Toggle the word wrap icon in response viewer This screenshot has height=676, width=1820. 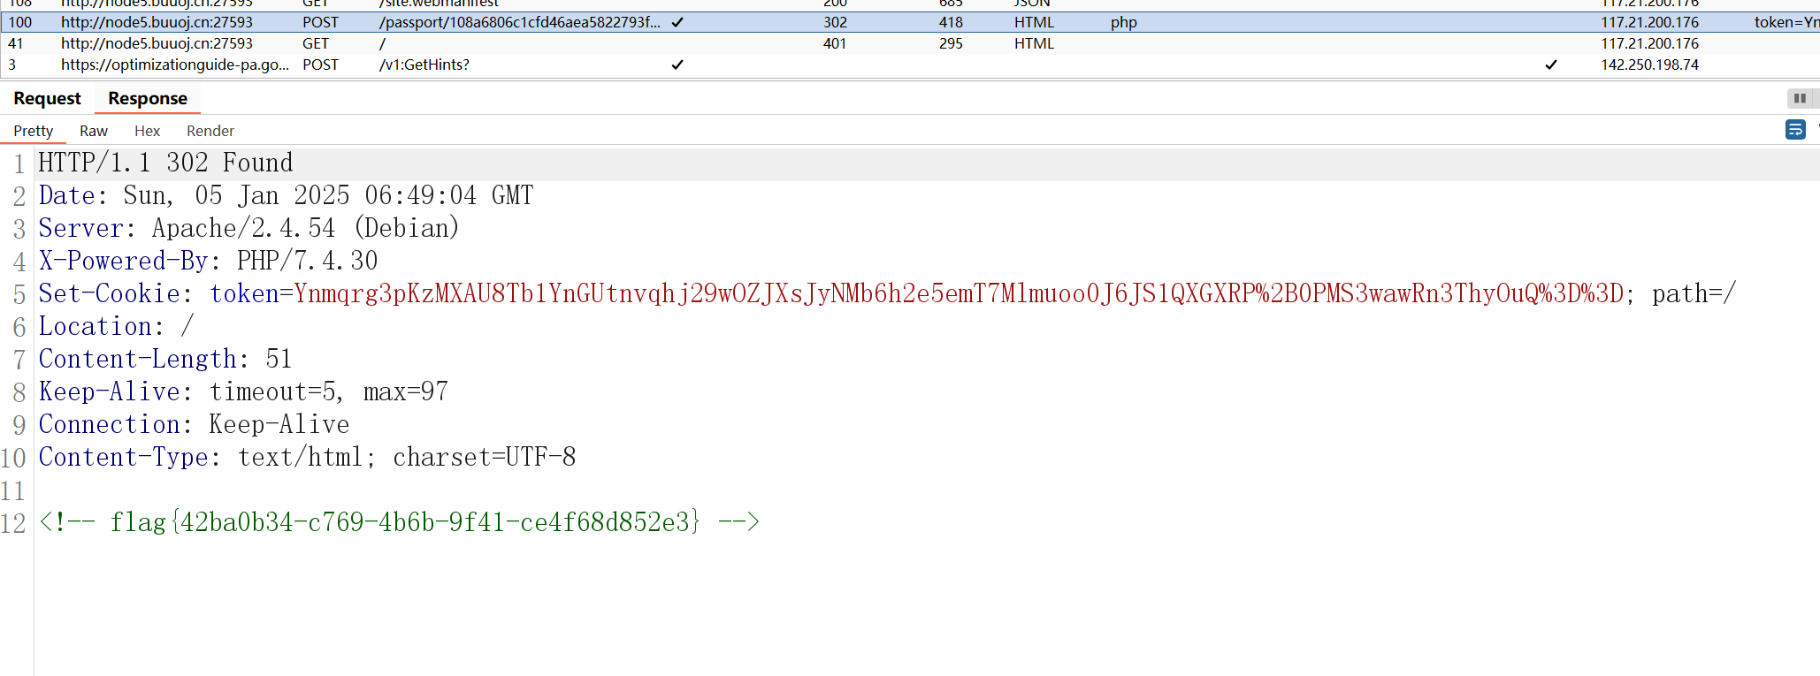tap(1795, 130)
